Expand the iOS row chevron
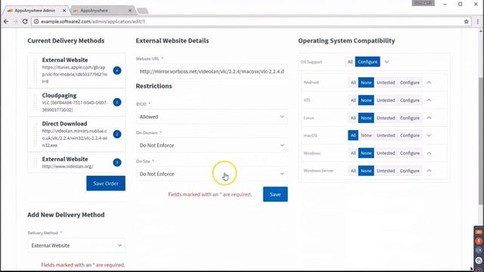The image size is (484, 272). click(429, 100)
